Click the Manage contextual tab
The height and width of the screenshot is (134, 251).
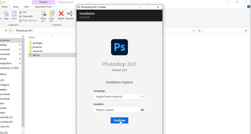(x=44, y=2)
